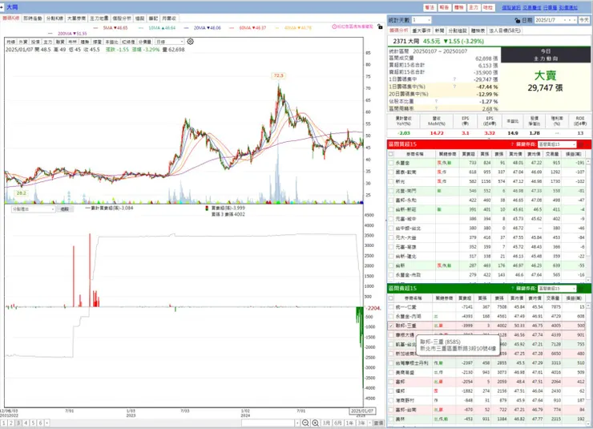Switch to 分點K線 tab

pos(54,18)
